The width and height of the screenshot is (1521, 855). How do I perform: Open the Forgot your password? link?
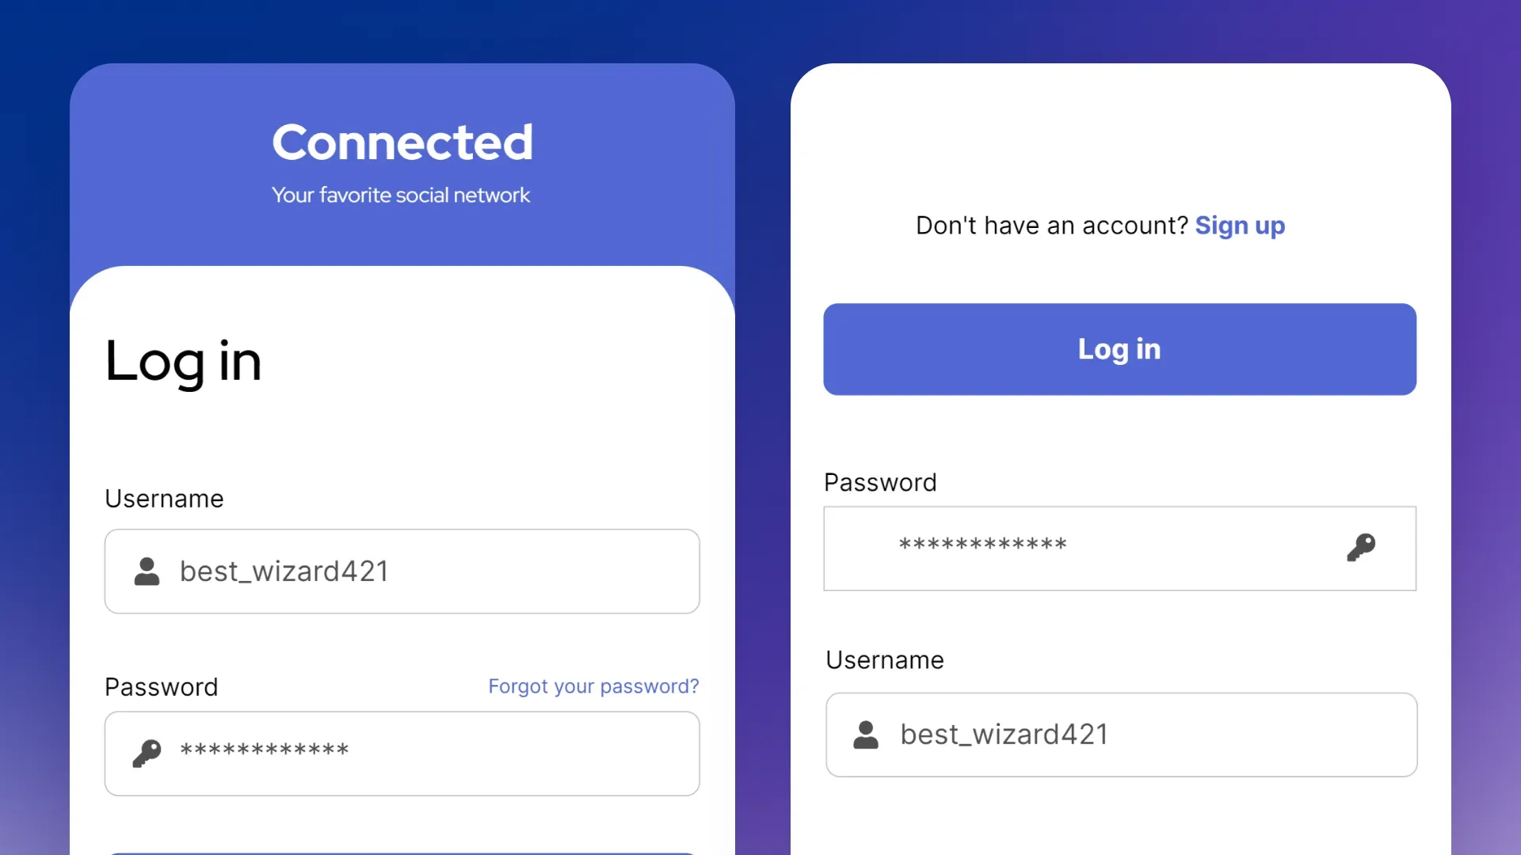593,686
